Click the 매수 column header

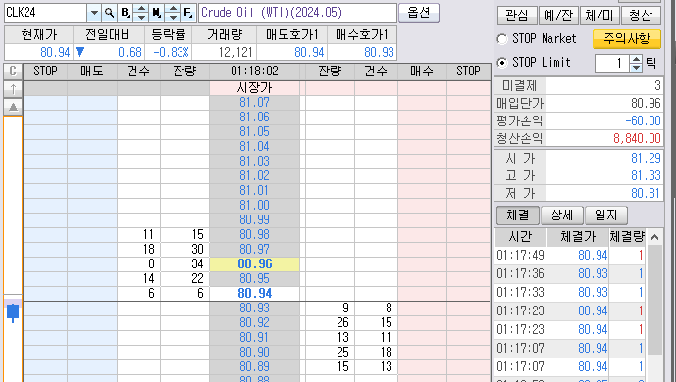click(422, 72)
